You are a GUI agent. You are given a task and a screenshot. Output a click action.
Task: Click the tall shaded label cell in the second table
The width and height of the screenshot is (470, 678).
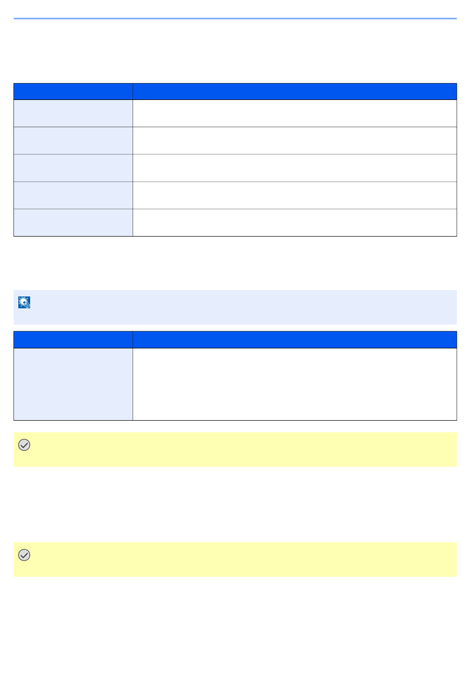coord(73,384)
